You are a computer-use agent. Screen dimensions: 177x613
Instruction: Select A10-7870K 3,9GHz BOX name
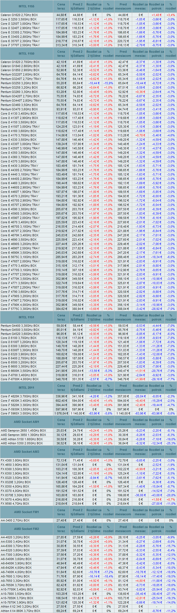click(17, 602)
